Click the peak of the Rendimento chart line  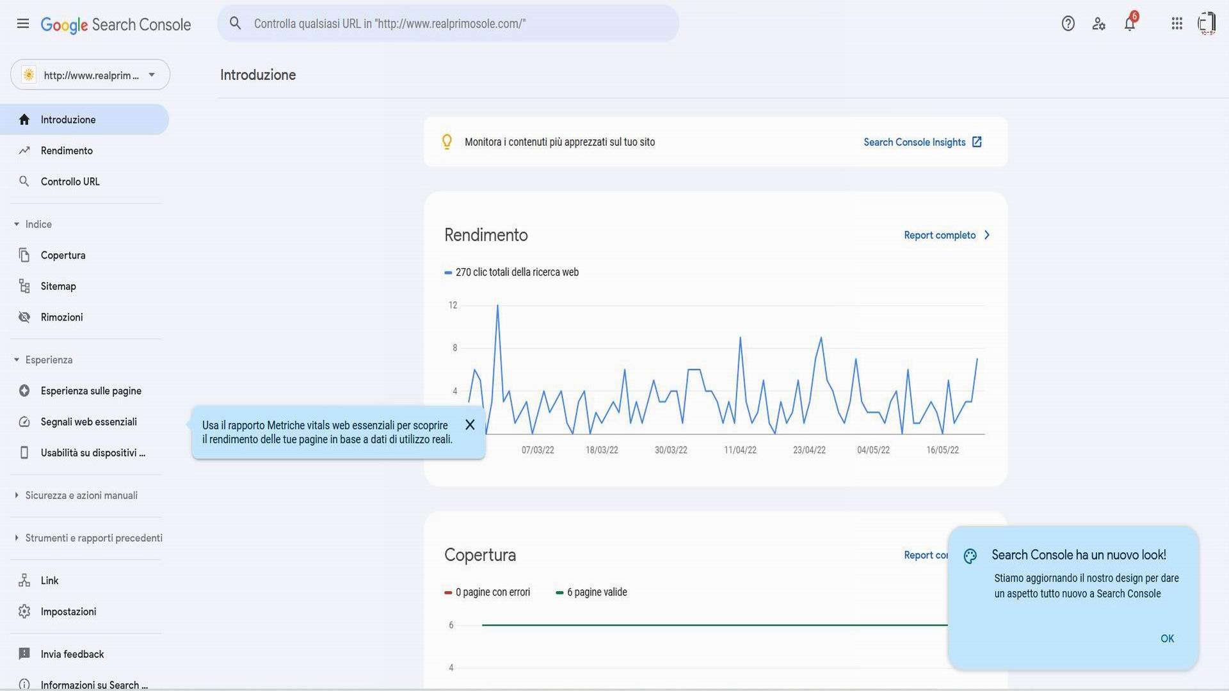point(497,306)
